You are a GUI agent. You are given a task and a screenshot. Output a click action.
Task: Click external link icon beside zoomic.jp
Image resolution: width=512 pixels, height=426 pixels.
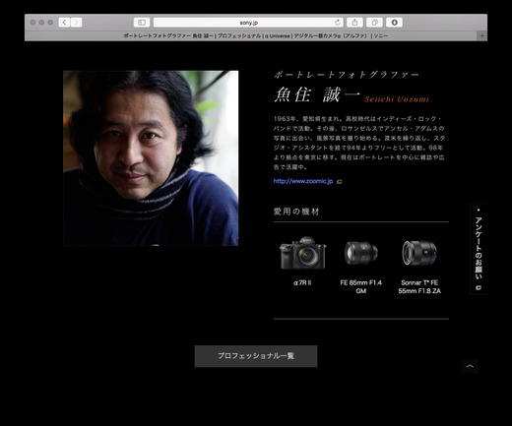pos(340,181)
